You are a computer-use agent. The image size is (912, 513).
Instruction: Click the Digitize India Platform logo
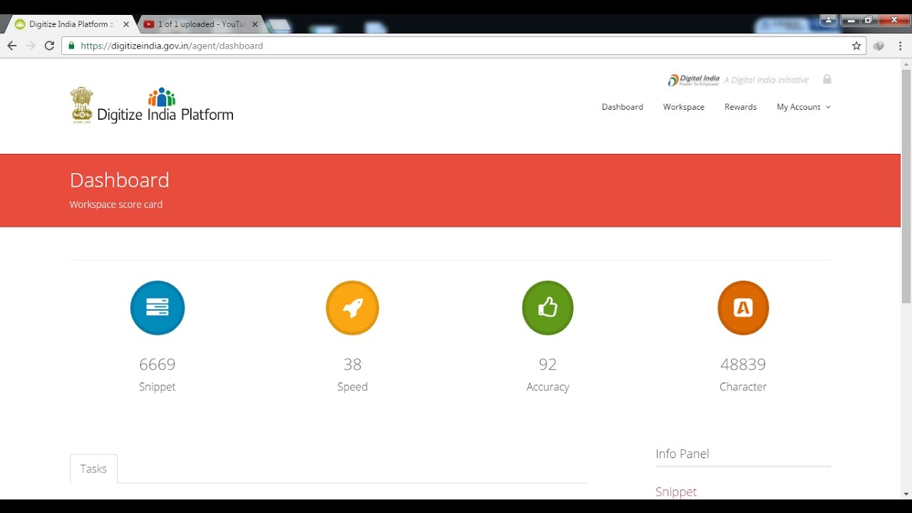(152, 105)
